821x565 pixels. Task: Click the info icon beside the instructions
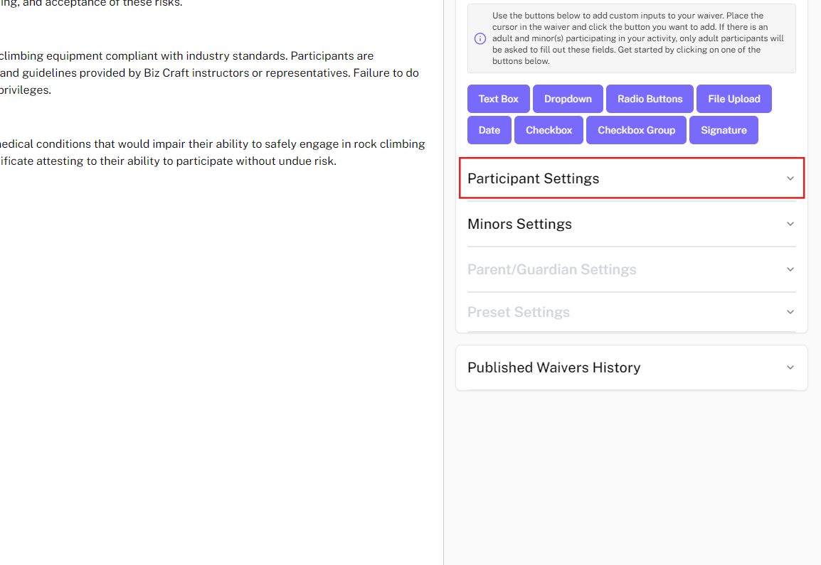pyautogui.click(x=480, y=38)
